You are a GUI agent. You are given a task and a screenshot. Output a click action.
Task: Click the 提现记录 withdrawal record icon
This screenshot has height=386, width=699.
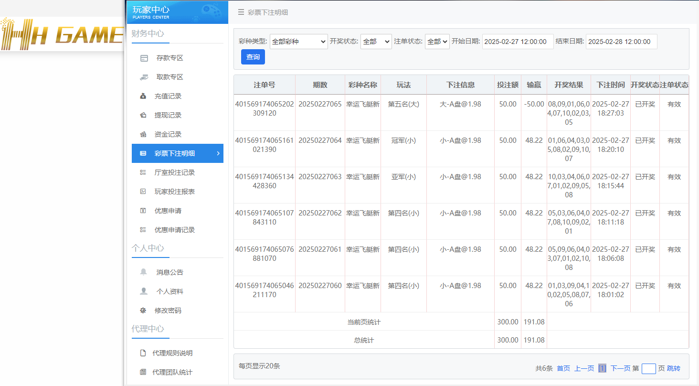point(144,115)
